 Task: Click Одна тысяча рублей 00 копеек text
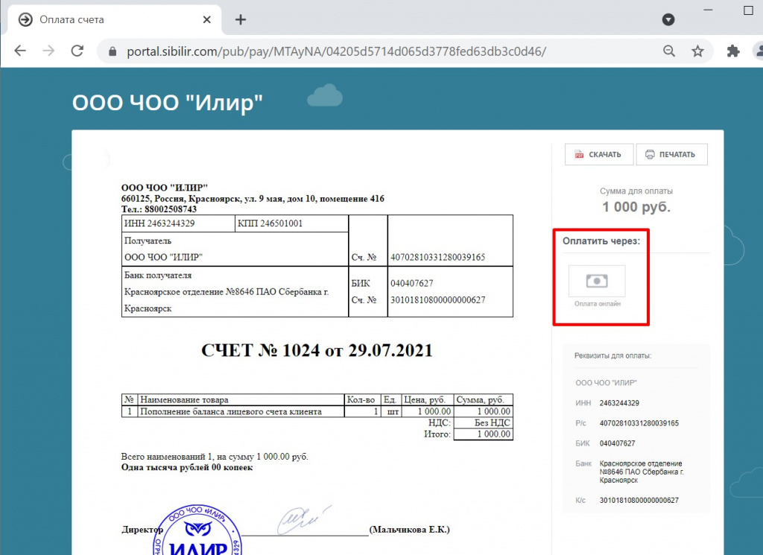tap(187, 467)
